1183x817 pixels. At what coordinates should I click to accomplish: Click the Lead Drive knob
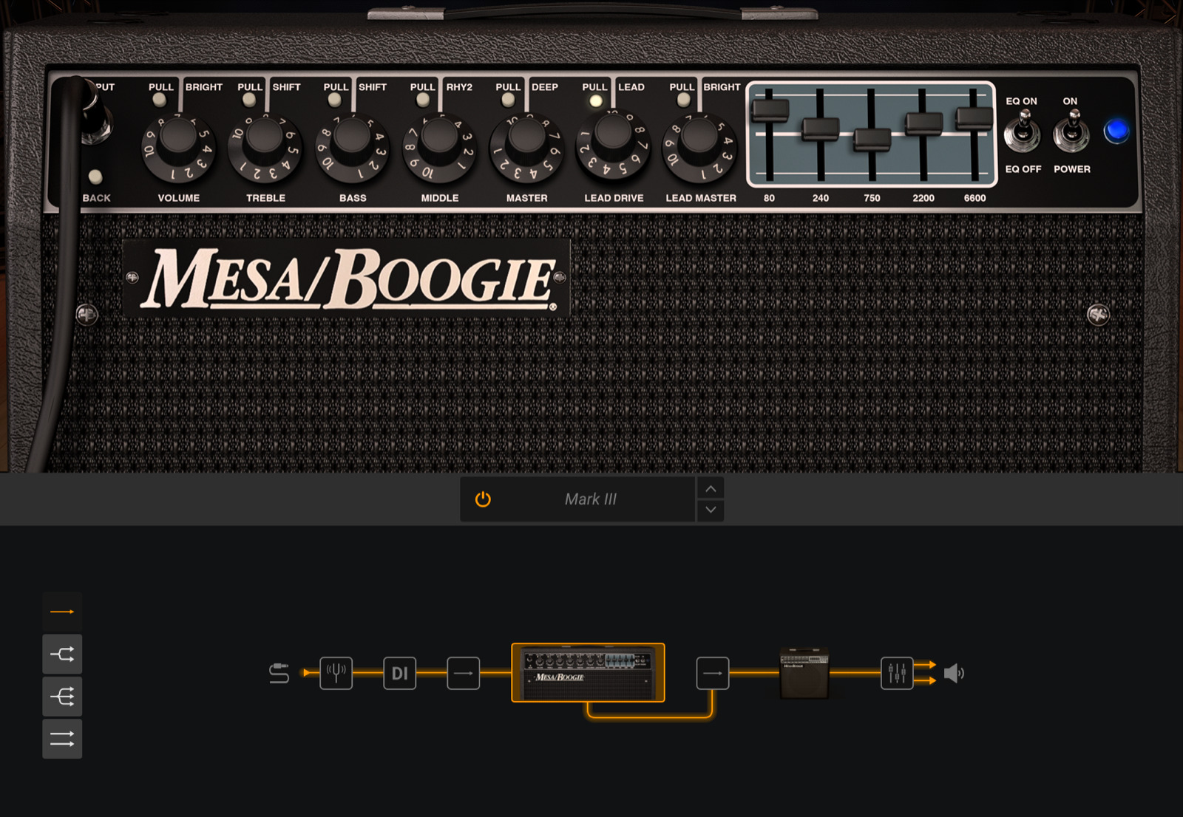pos(613,146)
